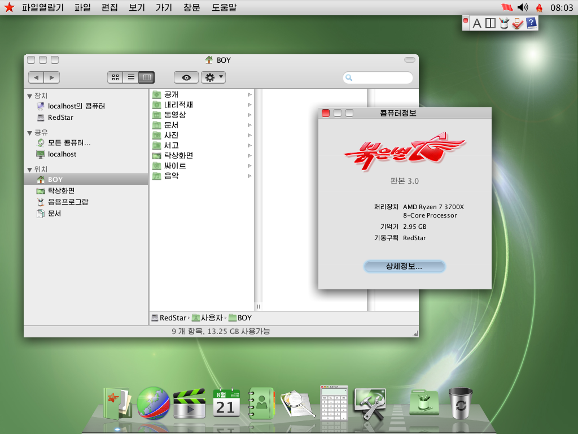Open the 가기 menu
Screen dimensions: 578x434
click(164, 7)
